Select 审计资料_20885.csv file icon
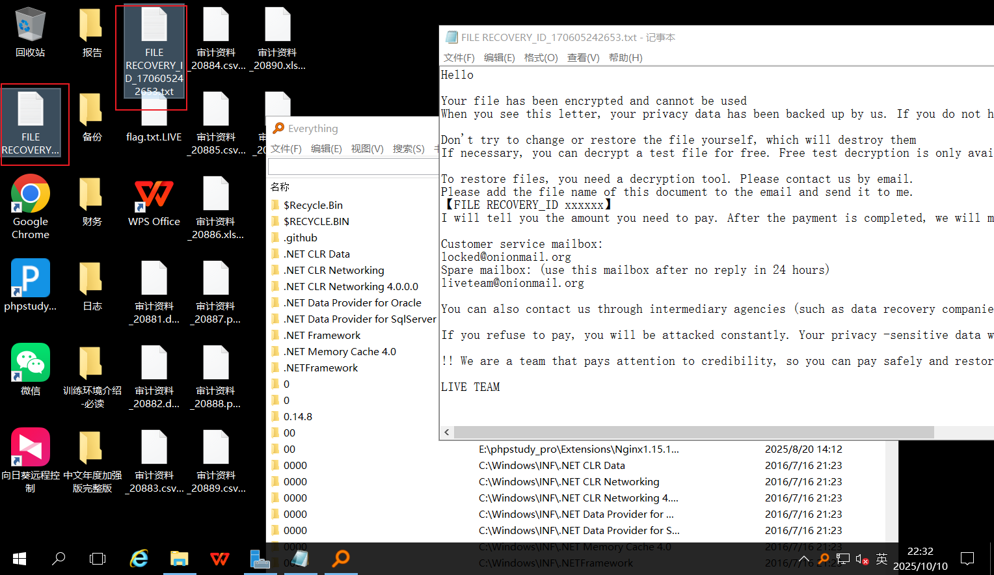This screenshot has width=994, height=575. tap(216, 124)
